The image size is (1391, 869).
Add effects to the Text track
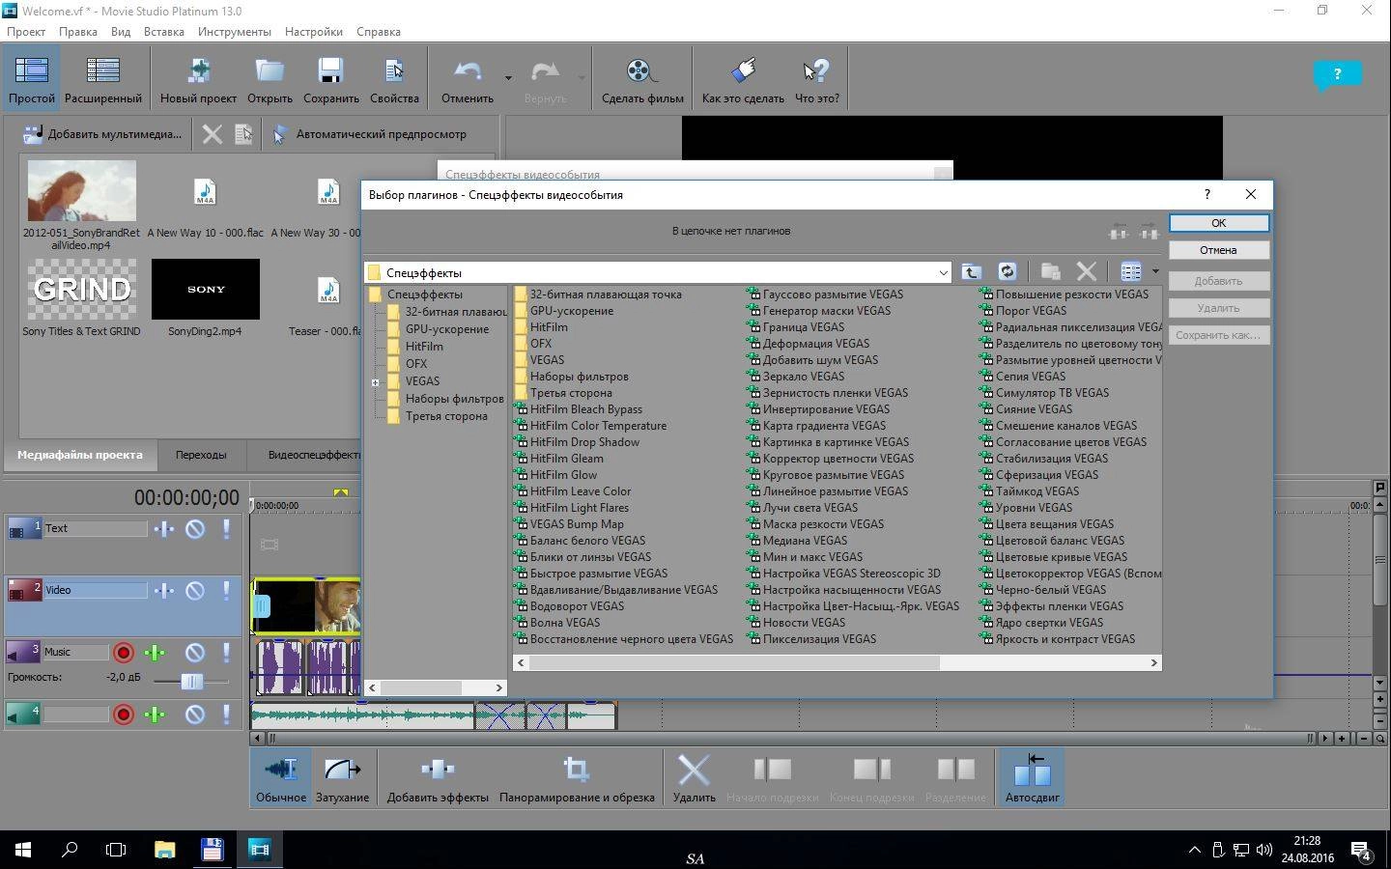164,529
